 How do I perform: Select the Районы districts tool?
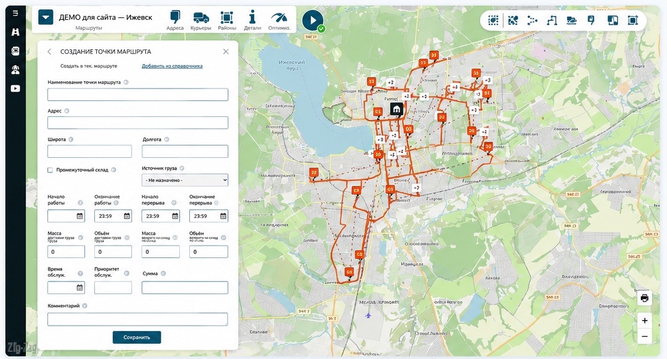(226, 20)
